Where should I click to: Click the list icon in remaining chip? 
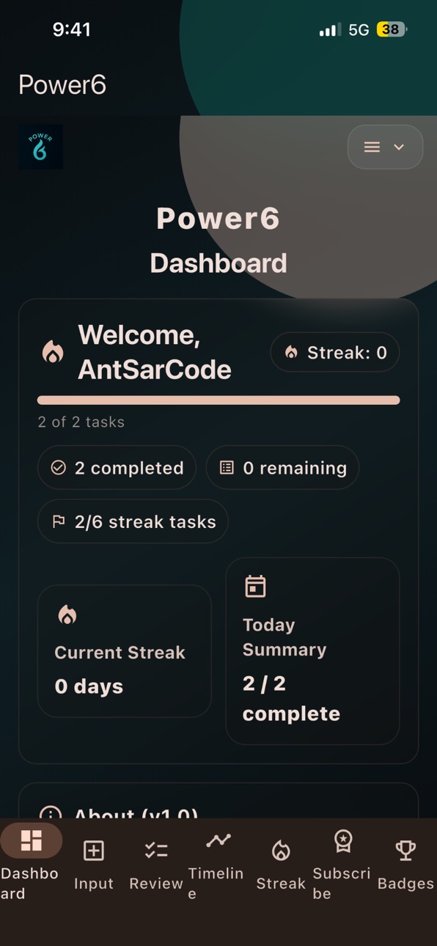[x=227, y=468]
